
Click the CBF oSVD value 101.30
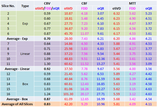pyautogui.click(x=68, y=94)
